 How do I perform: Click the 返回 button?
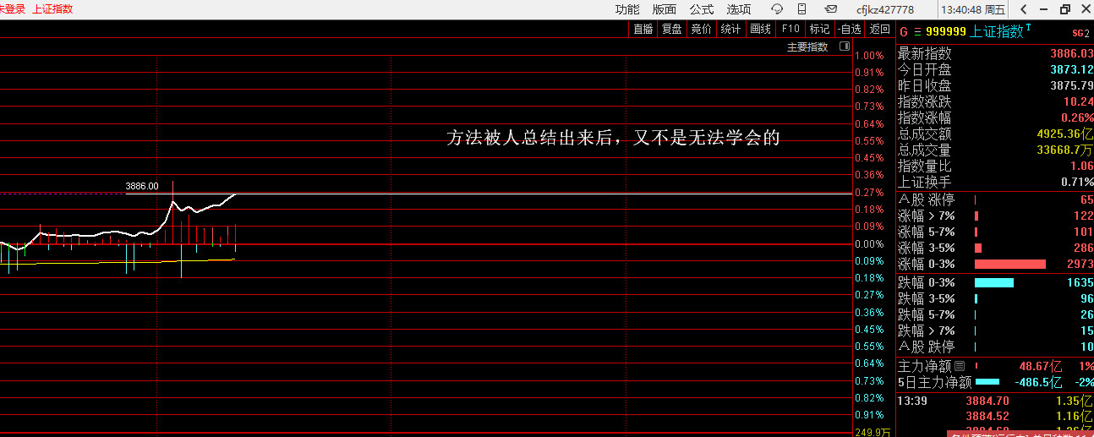pos(880,29)
